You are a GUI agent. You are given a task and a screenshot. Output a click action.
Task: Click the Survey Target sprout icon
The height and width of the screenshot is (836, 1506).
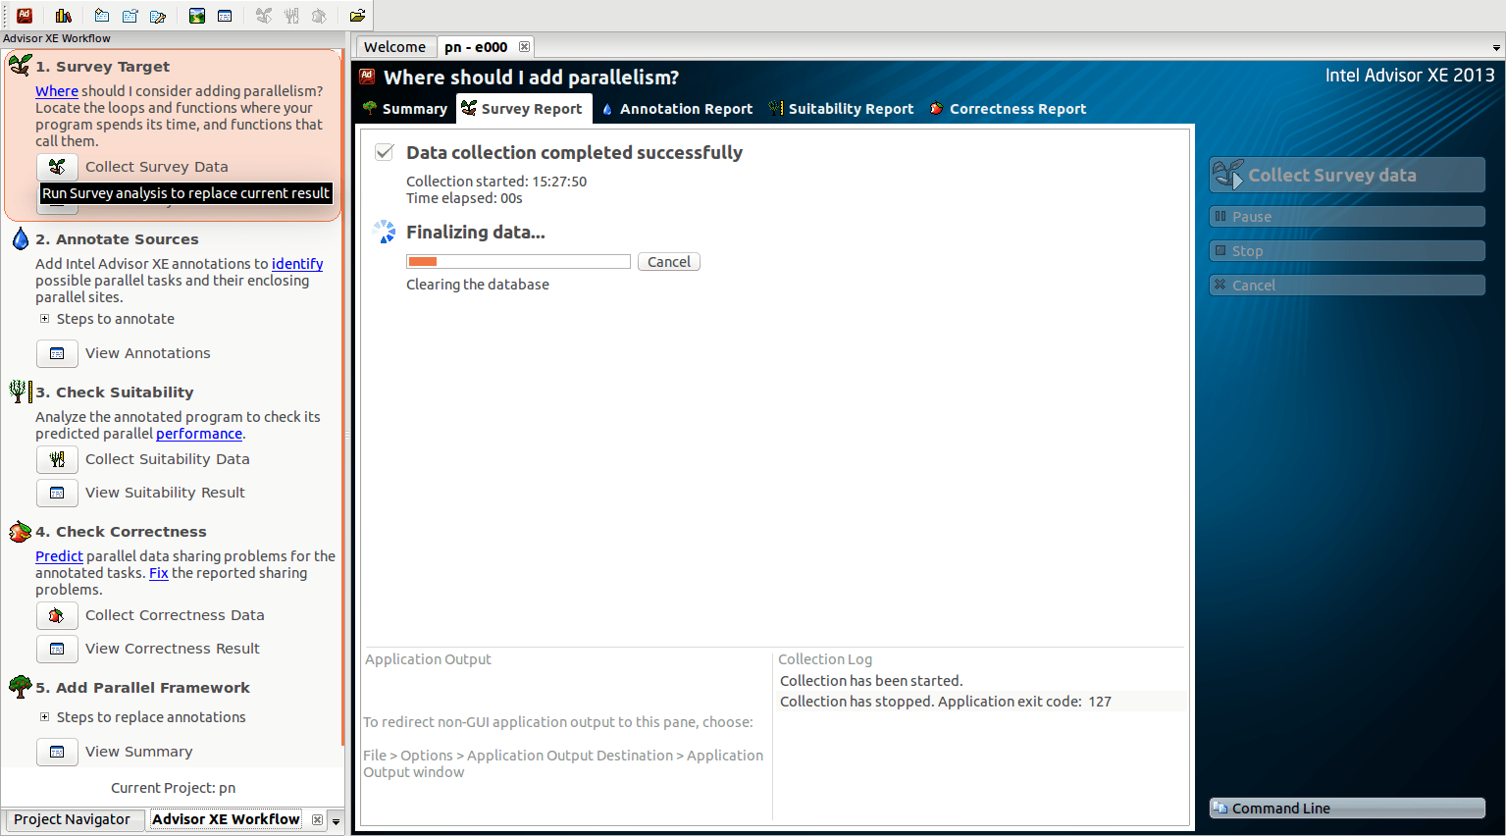tap(20, 66)
